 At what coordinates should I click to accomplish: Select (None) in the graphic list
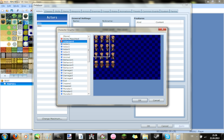click(74, 36)
